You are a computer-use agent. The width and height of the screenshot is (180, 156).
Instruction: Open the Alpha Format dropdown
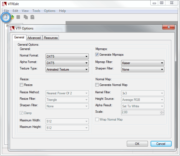[67, 63]
